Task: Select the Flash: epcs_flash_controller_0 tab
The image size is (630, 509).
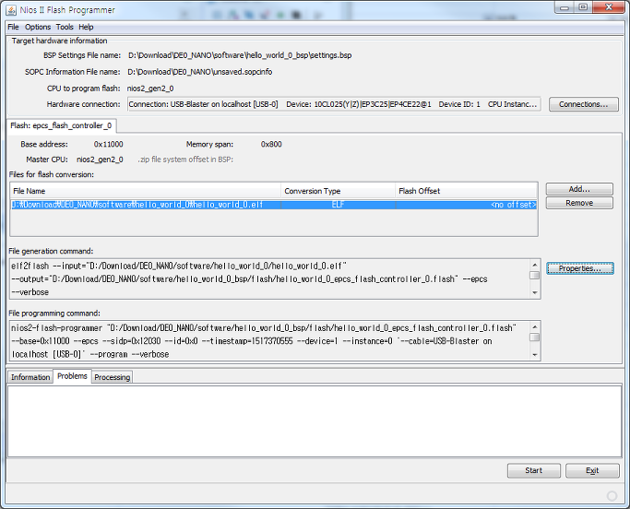Action: (61, 125)
